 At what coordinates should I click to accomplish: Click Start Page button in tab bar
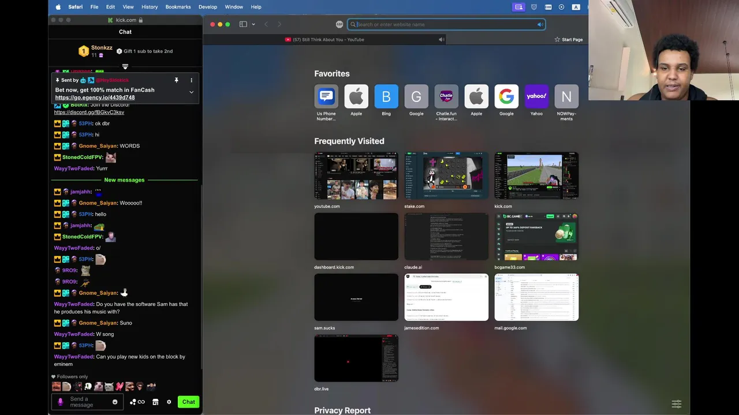click(569, 40)
